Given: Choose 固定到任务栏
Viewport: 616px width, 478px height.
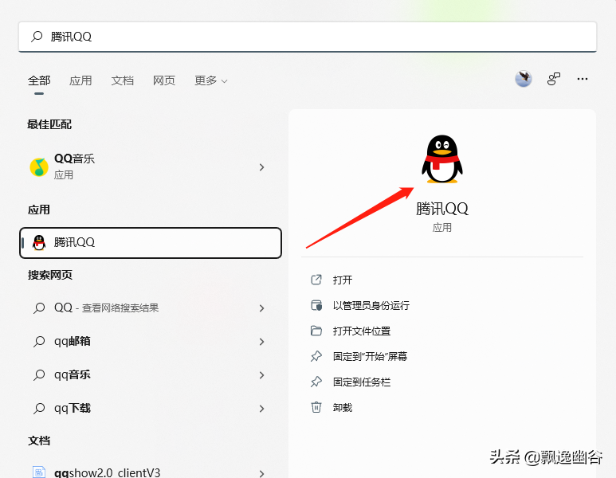Looking at the screenshot, I should coord(362,382).
